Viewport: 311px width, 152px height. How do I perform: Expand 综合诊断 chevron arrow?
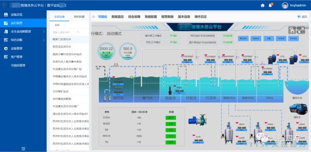(44, 40)
